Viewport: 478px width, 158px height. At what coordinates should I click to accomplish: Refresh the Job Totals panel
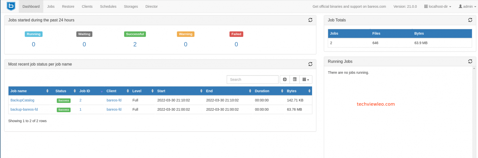click(470, 20)
